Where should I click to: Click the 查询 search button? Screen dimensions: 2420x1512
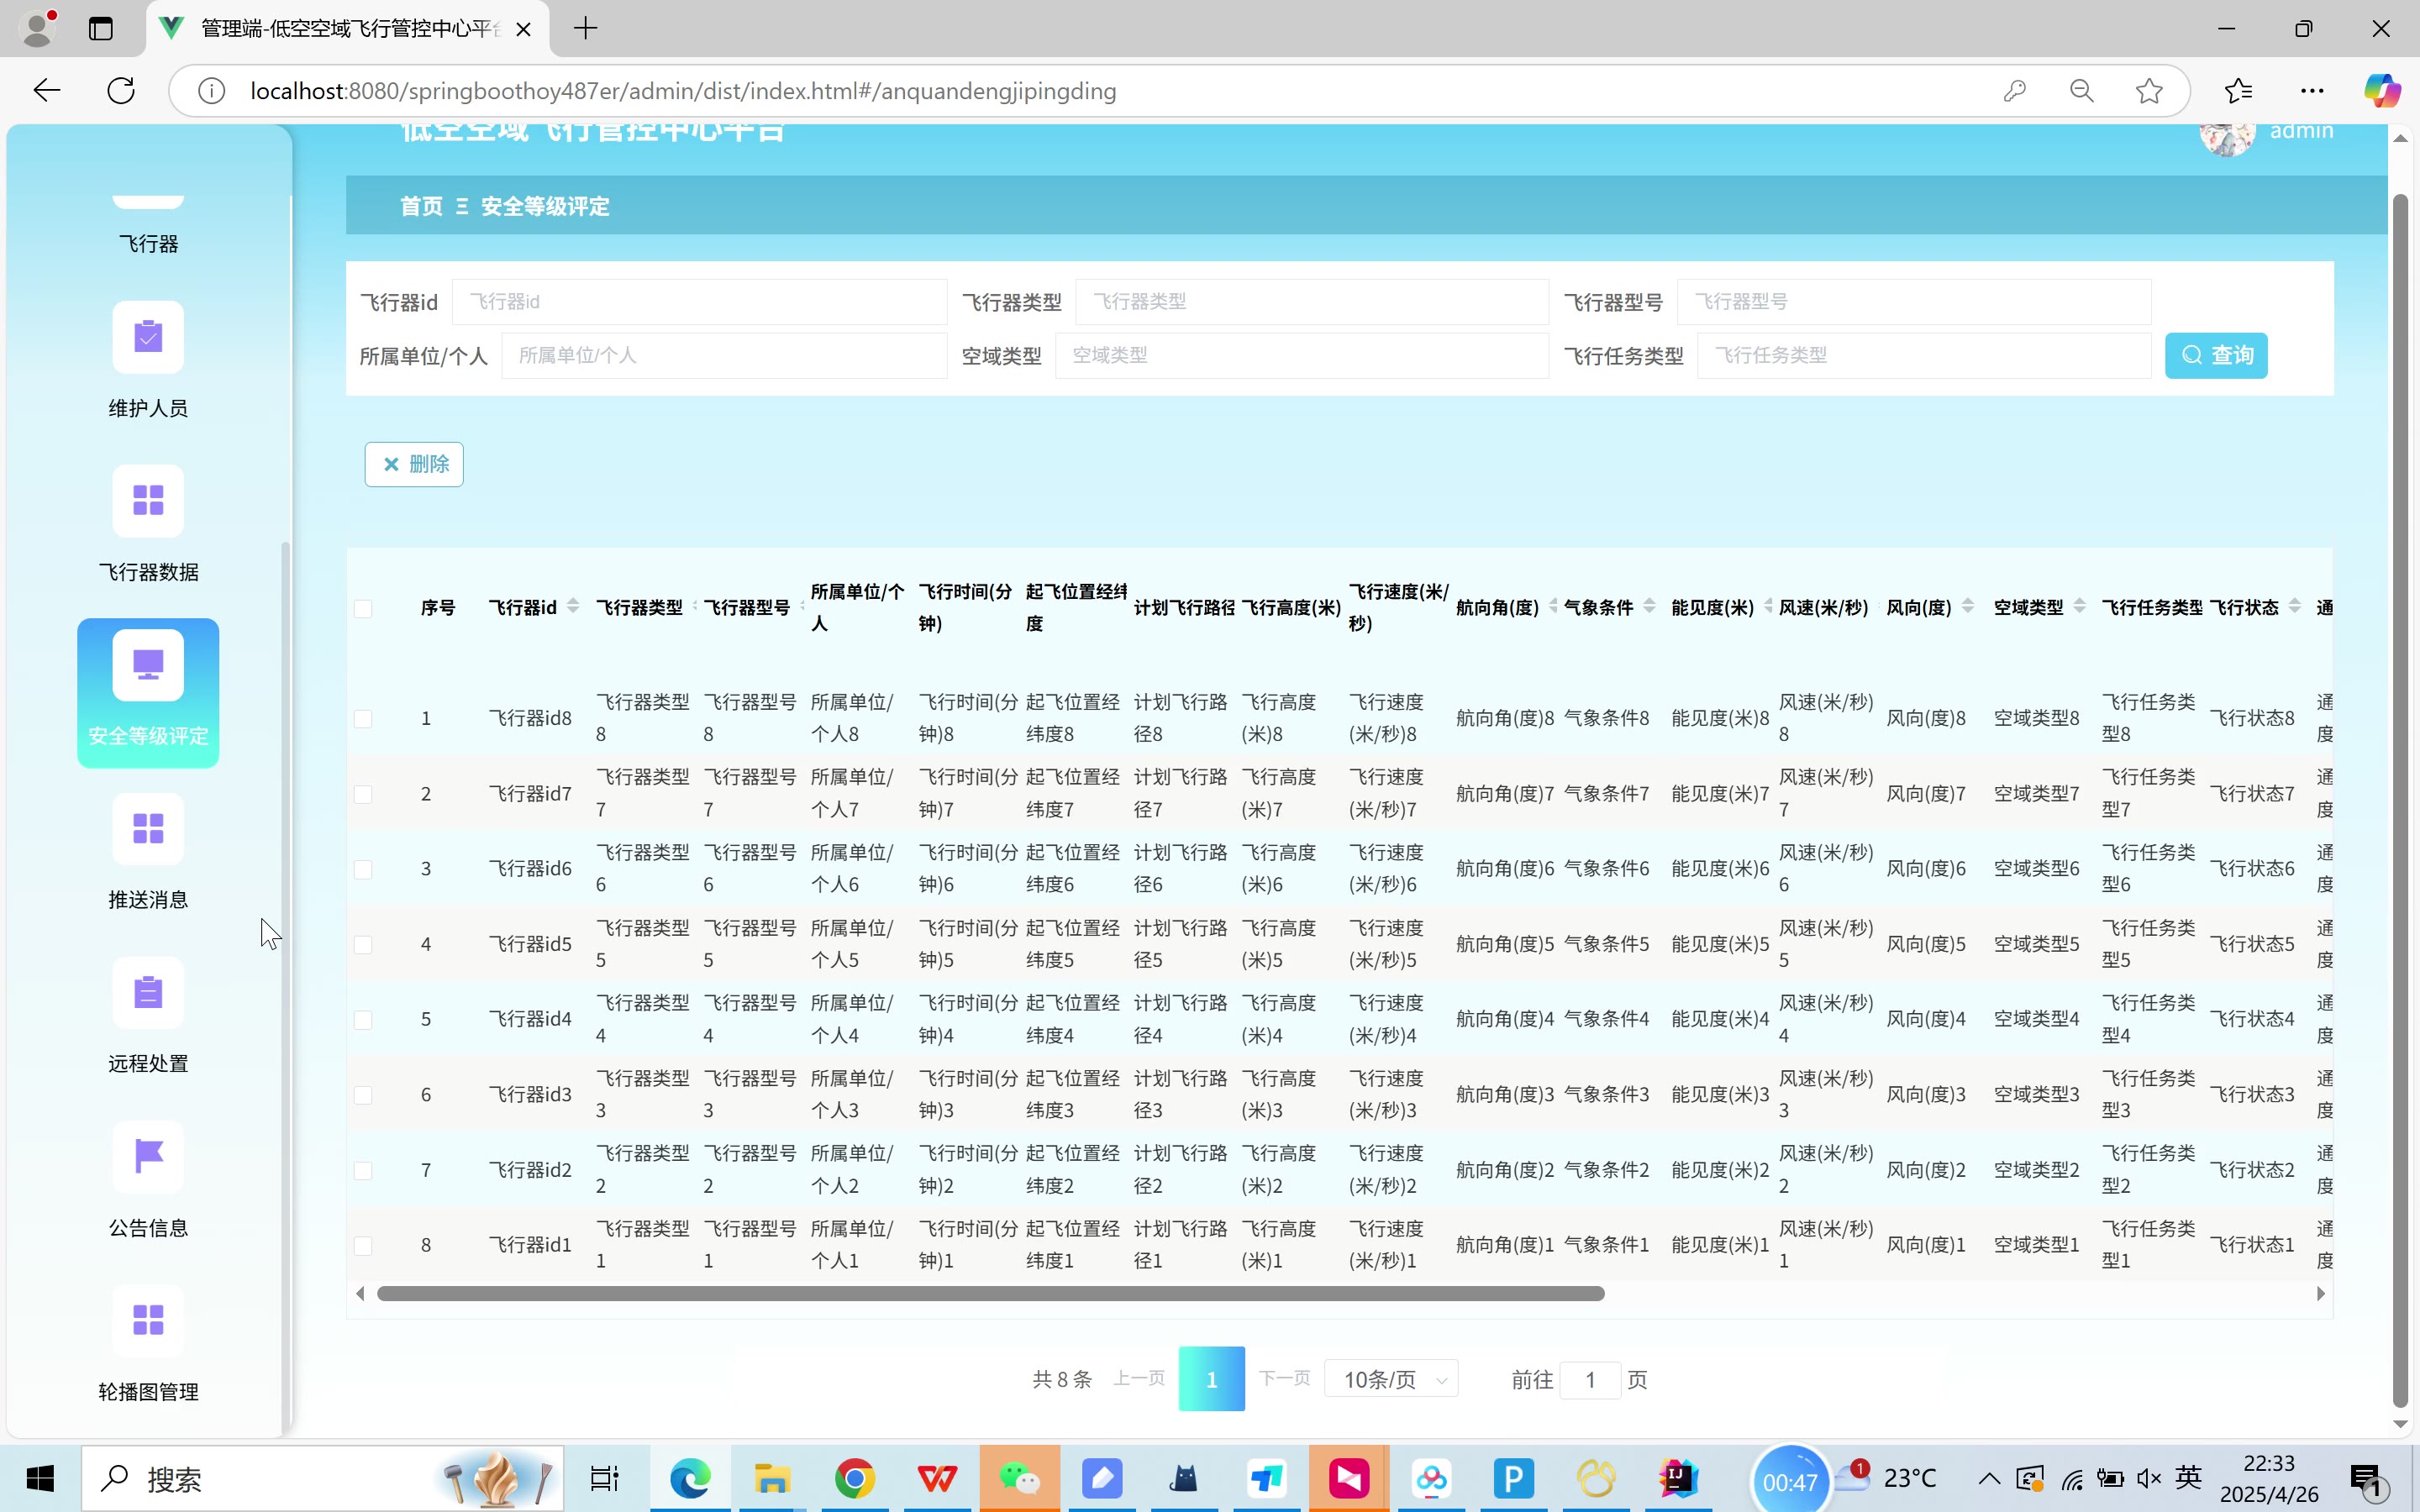(2215, 355)
